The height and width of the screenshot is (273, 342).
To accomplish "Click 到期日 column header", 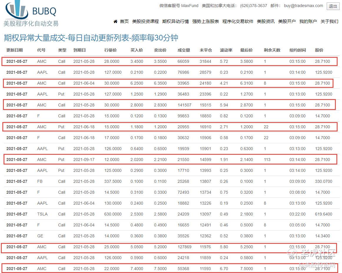I will [79, 50].
